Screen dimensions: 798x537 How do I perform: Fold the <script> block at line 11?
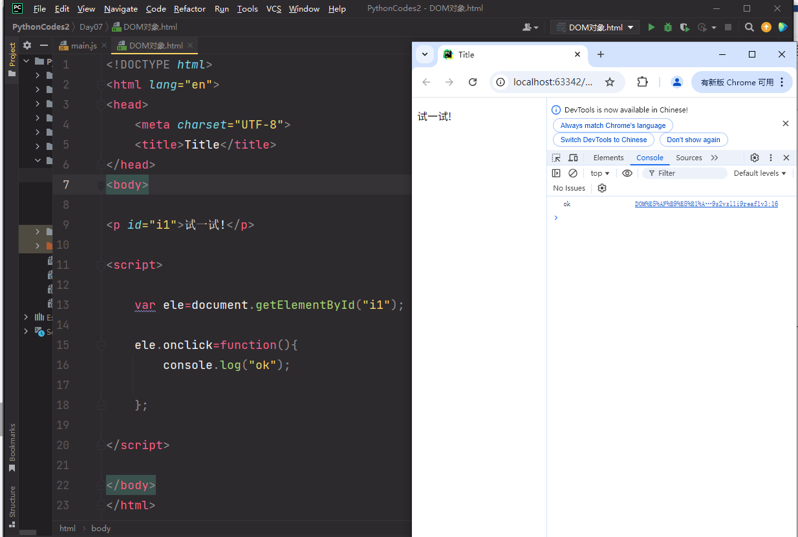click(x=100, y=265)
